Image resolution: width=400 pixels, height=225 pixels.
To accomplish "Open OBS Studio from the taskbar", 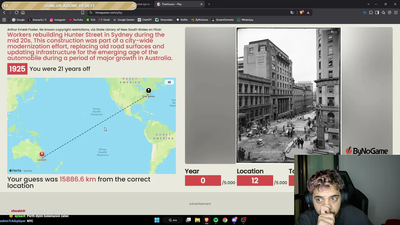I will pos(243,220).
